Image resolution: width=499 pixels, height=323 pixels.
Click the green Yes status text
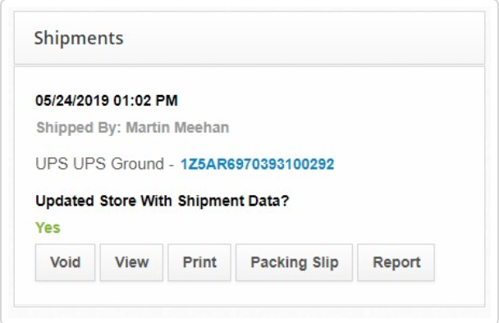pyautogui.click(x=48, y=228)
